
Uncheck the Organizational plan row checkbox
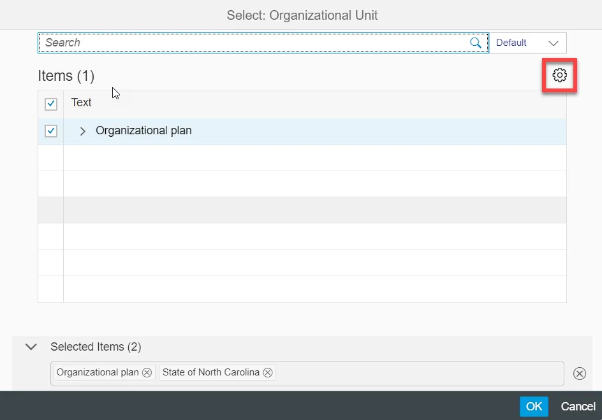51,131
